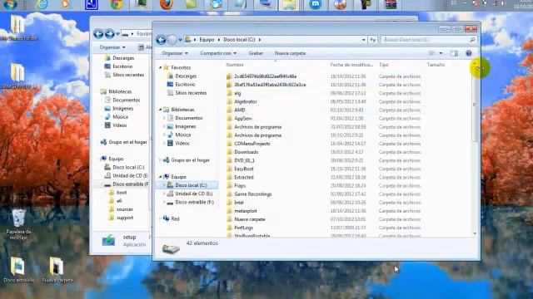Screen dimensions: 533x299
Task: Select Grupo en el hogar in front window
Action: [x=190, y=160]
